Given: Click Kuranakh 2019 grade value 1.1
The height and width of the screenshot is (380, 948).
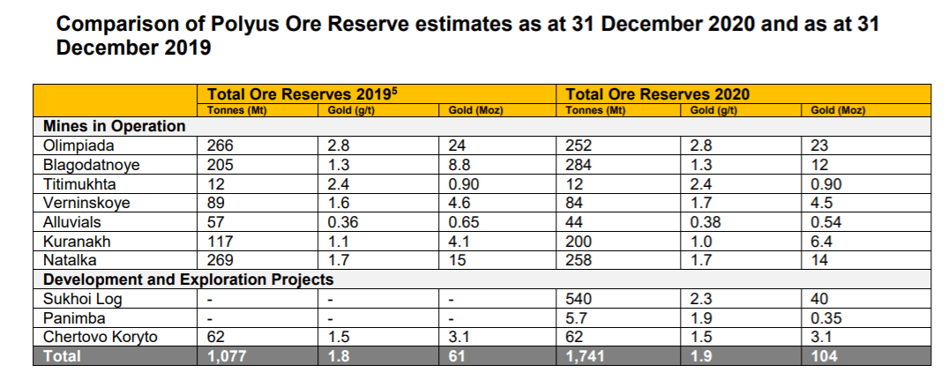Looking at the screenshot, I should (338, 242).
